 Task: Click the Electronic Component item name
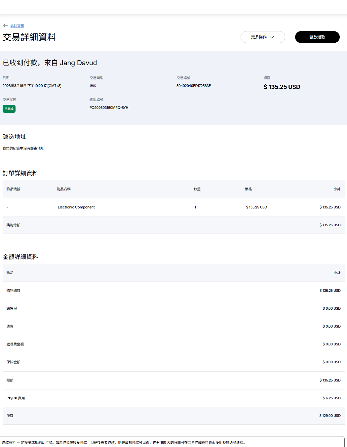(x=76, y=207)
